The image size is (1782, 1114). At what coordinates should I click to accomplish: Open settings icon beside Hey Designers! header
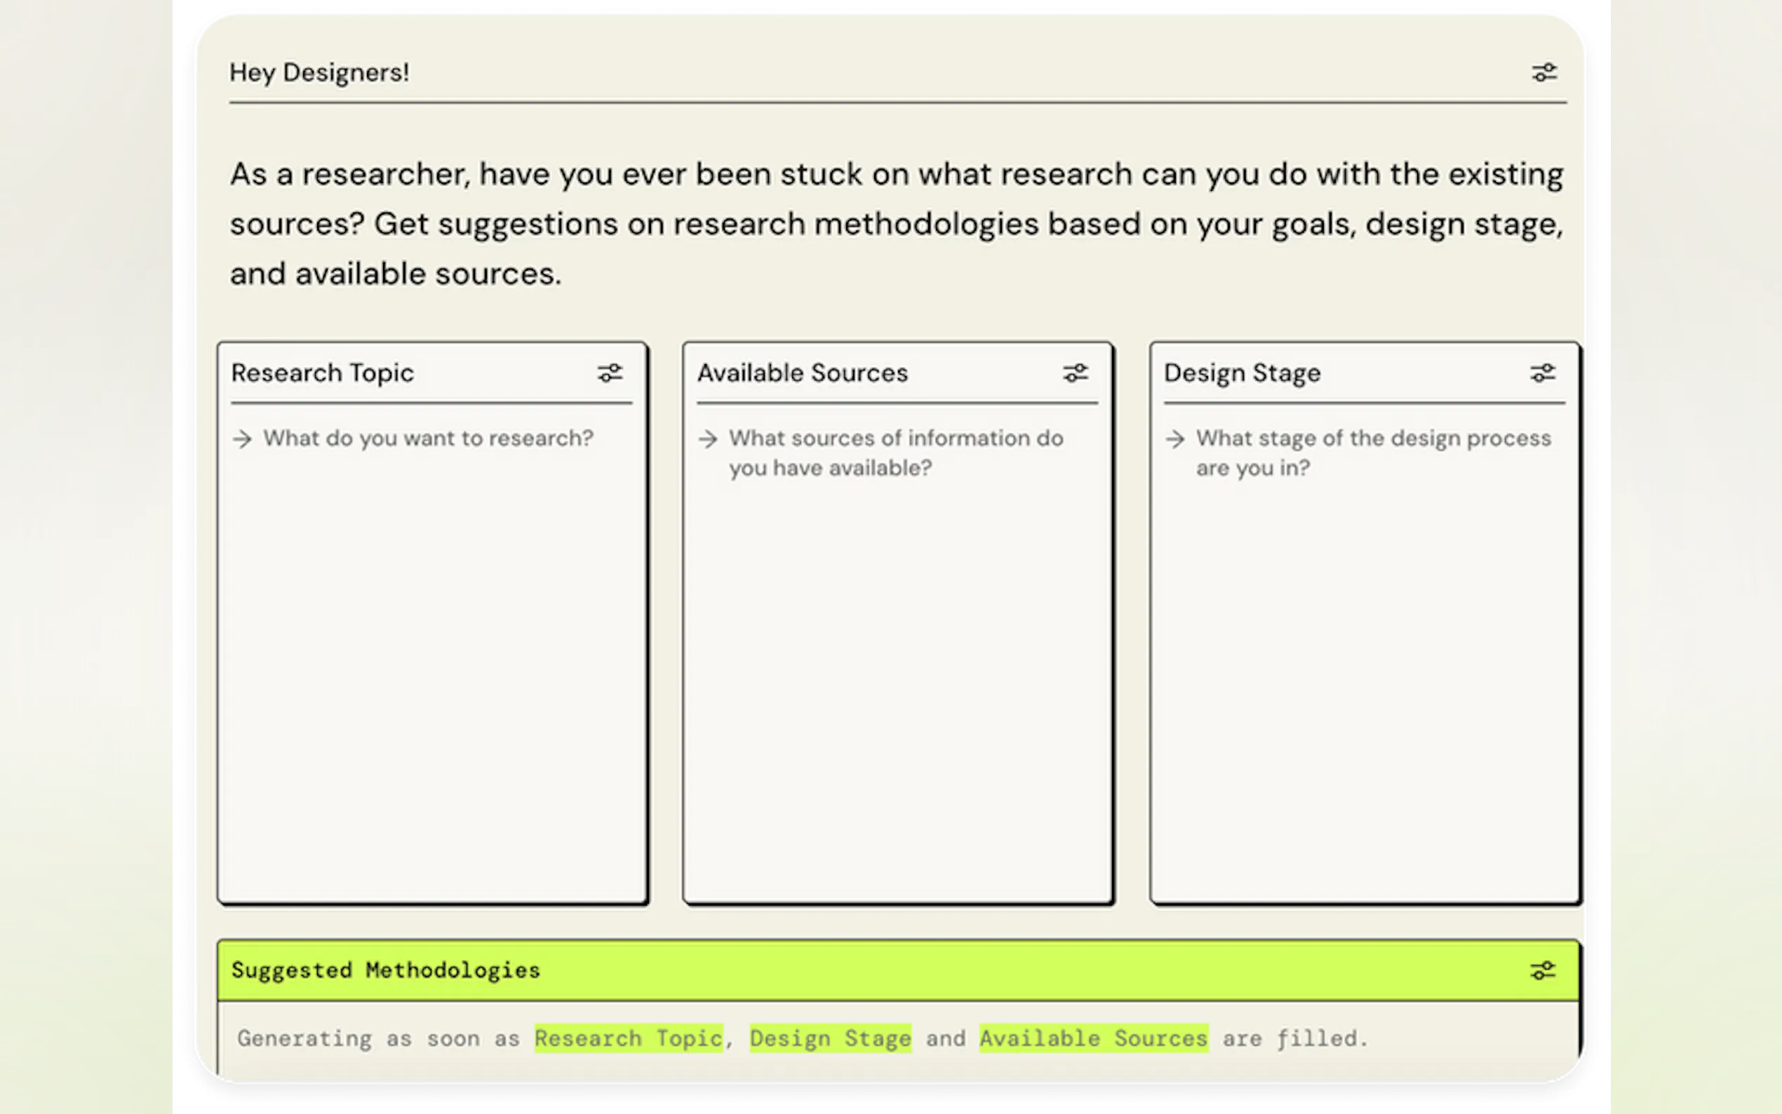1543,72
